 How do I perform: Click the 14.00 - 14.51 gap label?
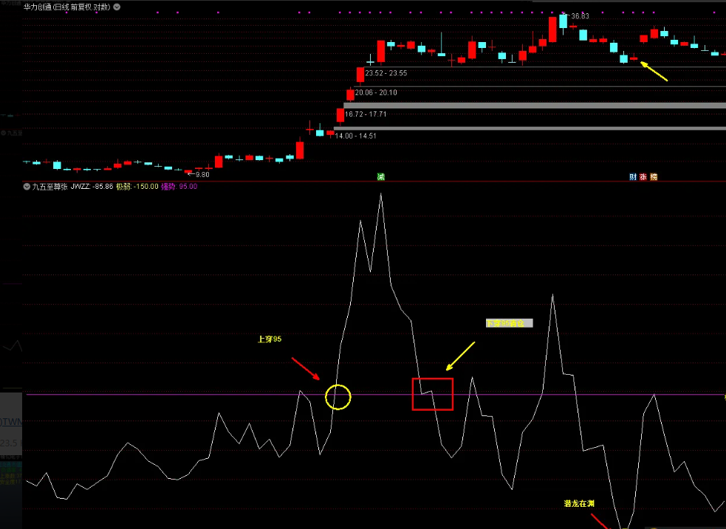point(356,136)
